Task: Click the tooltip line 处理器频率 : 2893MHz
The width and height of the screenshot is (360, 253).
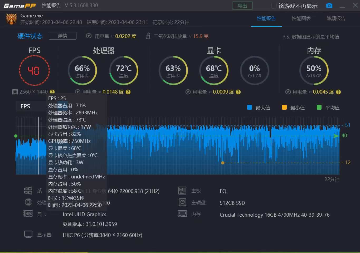Action: tap(73, 113)
